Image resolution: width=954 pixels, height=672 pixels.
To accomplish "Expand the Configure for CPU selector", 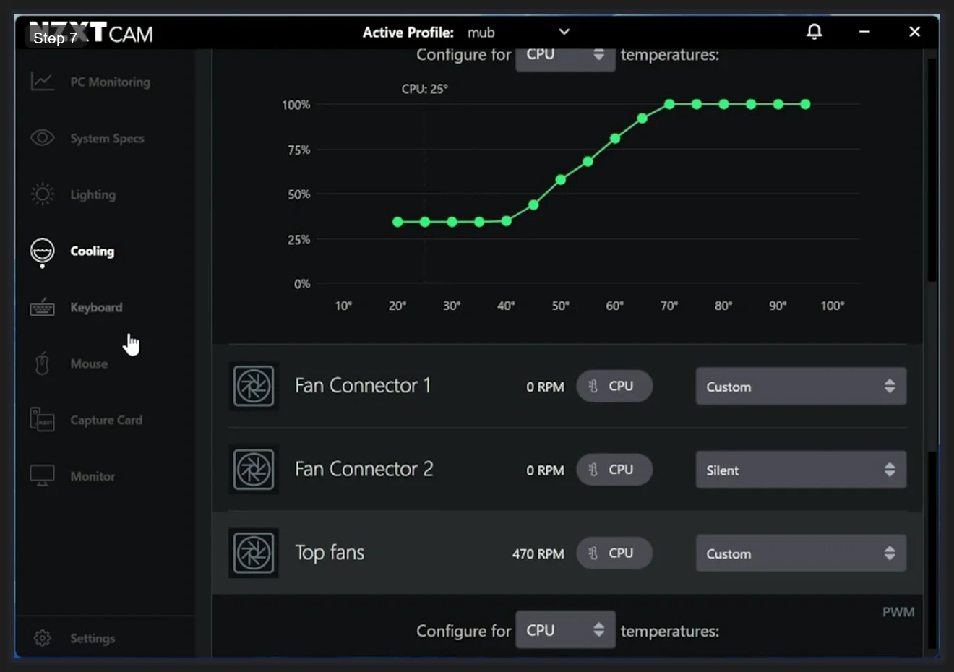I will click(565, 53).
